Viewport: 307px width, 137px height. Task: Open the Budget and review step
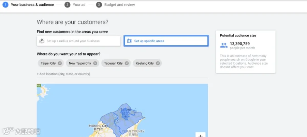[x=120, y=5]
